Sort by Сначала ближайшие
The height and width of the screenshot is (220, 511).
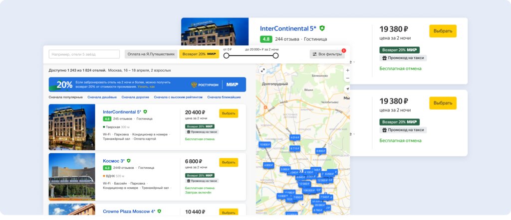[x=224, y=97]
